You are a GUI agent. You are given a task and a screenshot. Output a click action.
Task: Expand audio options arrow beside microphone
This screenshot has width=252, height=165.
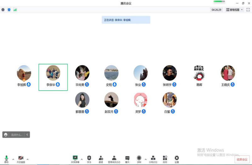click(13, 159)
